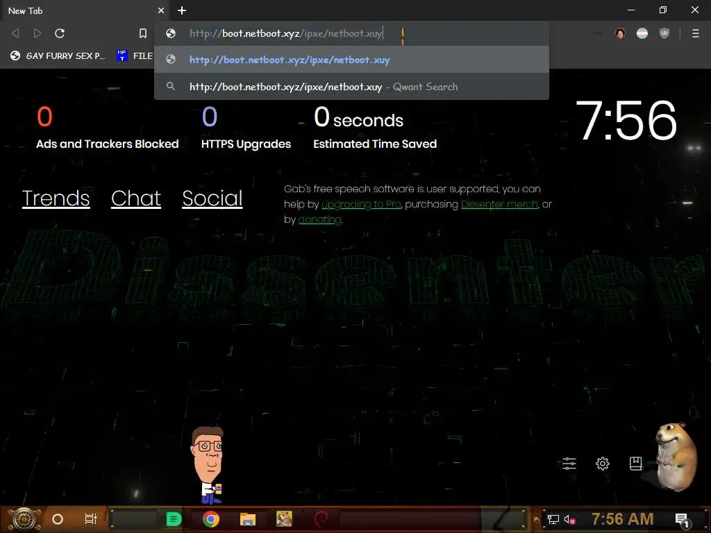Follow the donating link
Screen dimensions: 711x533
(x=319, y=219)
